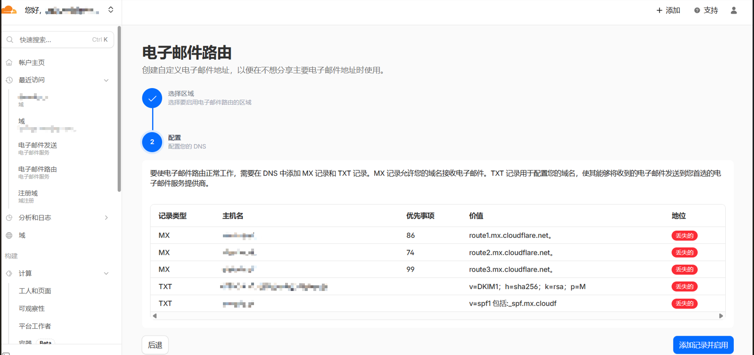
Task: Click the 记录类型 column header
Action: pos(172,216)
